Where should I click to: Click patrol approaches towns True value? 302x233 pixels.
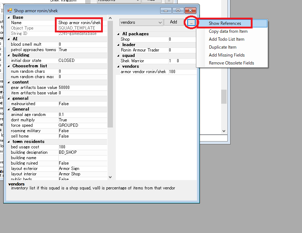[x=83, y=50]
